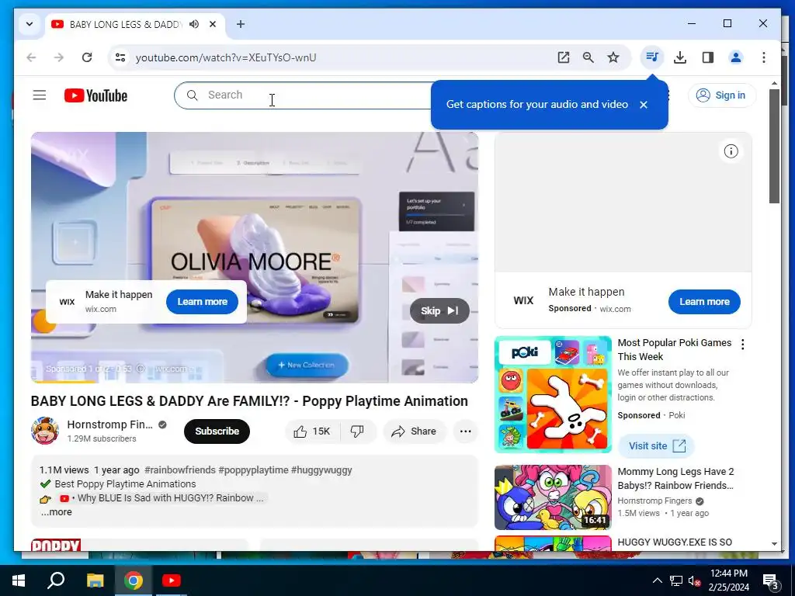Bookmark this page with the star icon
The width and height of the screenshot is (795, 596).
(x=613, y=57)
